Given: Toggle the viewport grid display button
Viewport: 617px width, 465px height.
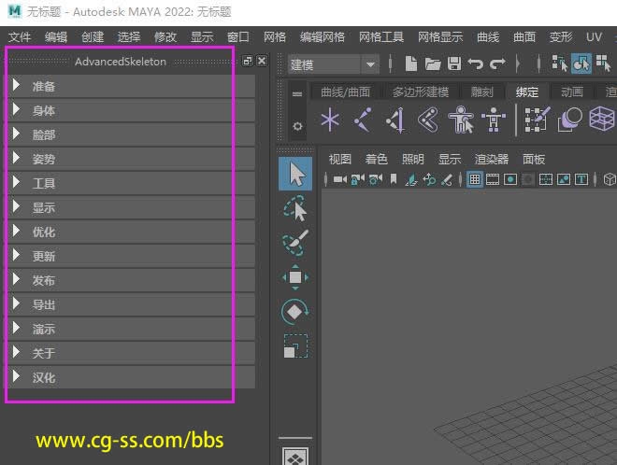Looking at the screenshot, I should pyautogui.click(x=475, y=179).
